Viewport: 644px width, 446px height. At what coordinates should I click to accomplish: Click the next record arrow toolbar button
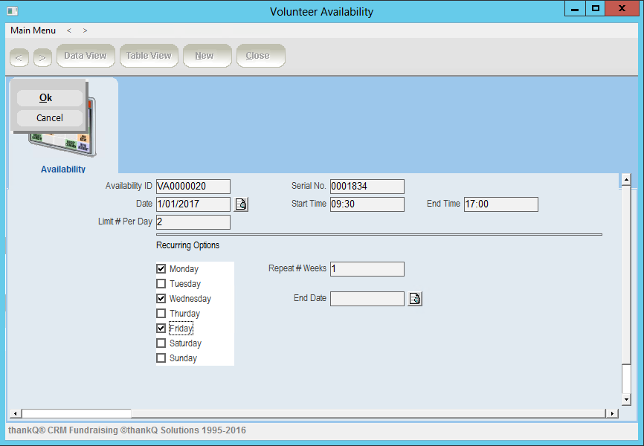pos(42,56)
